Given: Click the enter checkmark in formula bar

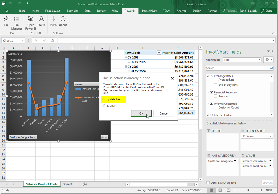Looking at the screenshot, I should click(x=44, y=40).
